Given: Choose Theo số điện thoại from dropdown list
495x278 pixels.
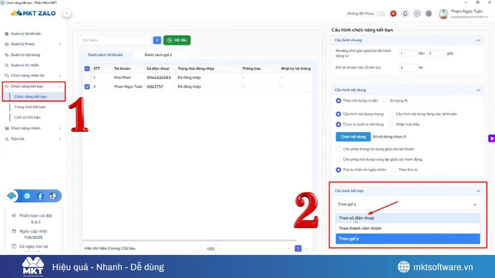Looking at the screenshot, I should pyautogui.click(x=408, y=218).
